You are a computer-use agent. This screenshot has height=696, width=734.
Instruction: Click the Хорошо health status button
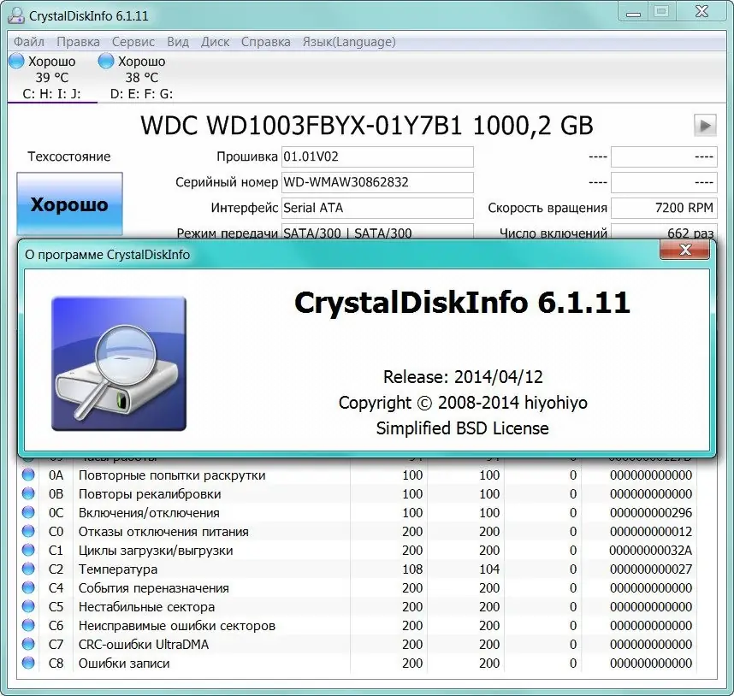(x=70, y=204)
